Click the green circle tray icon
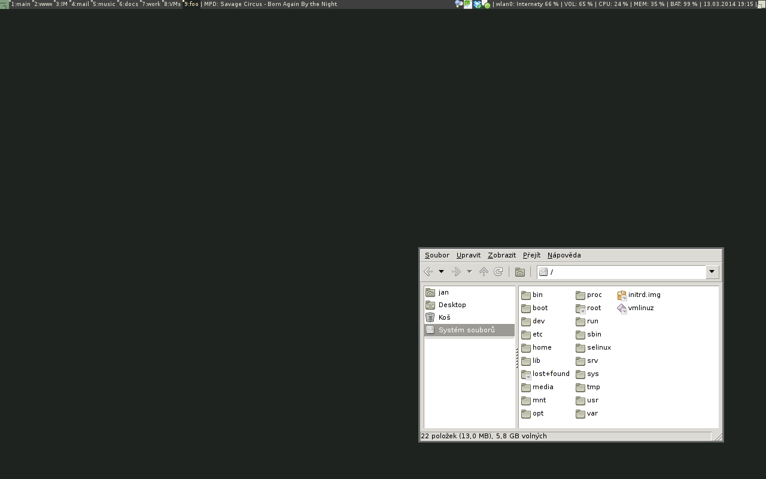 [487, 5]
